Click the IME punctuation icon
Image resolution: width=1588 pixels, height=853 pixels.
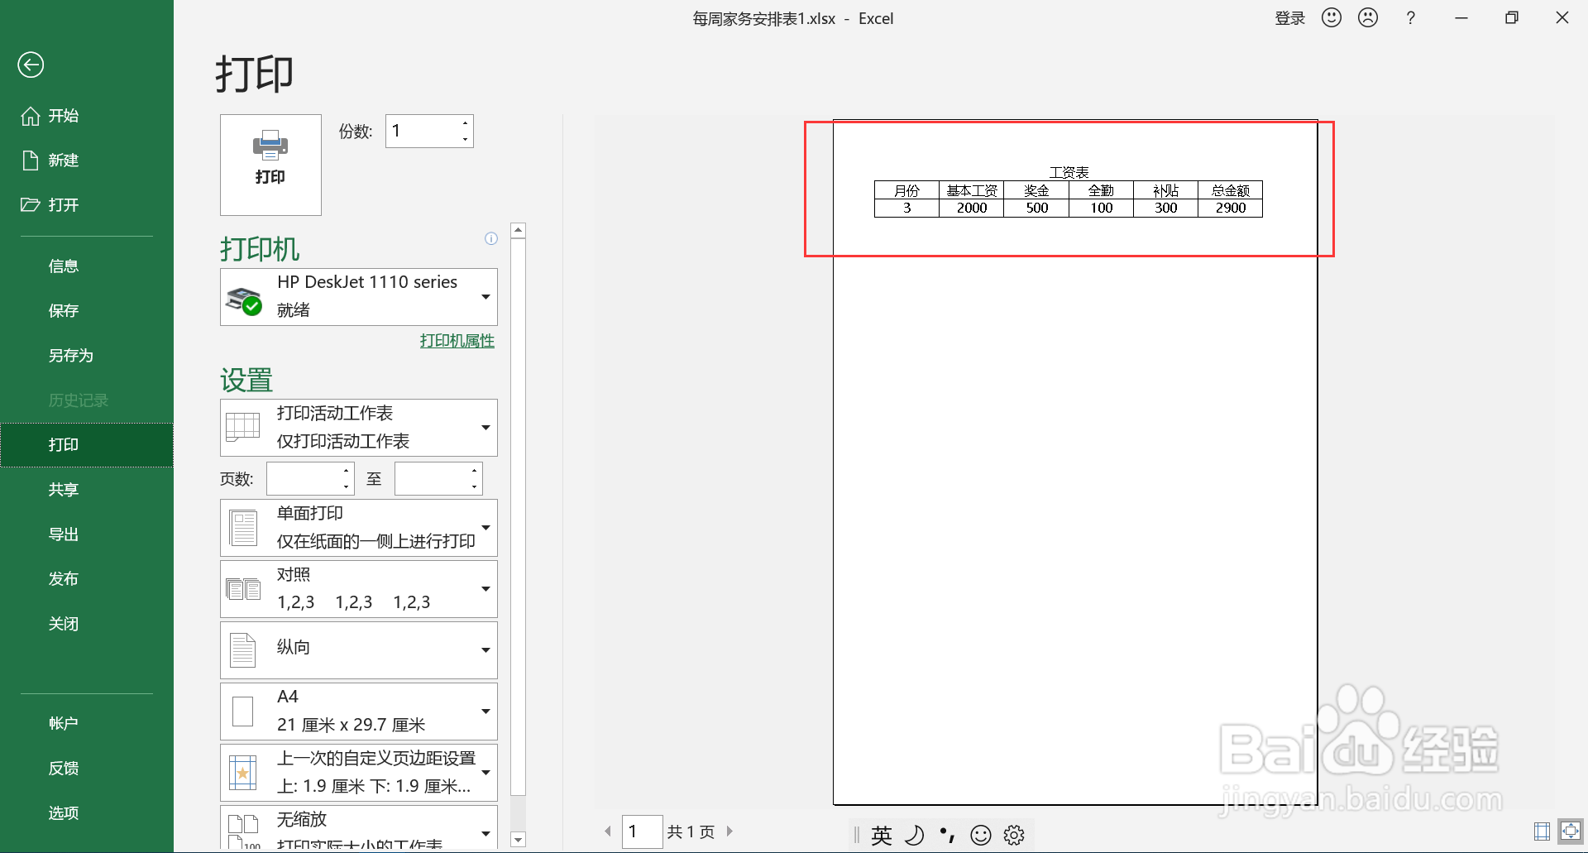(x=948, y=836)
